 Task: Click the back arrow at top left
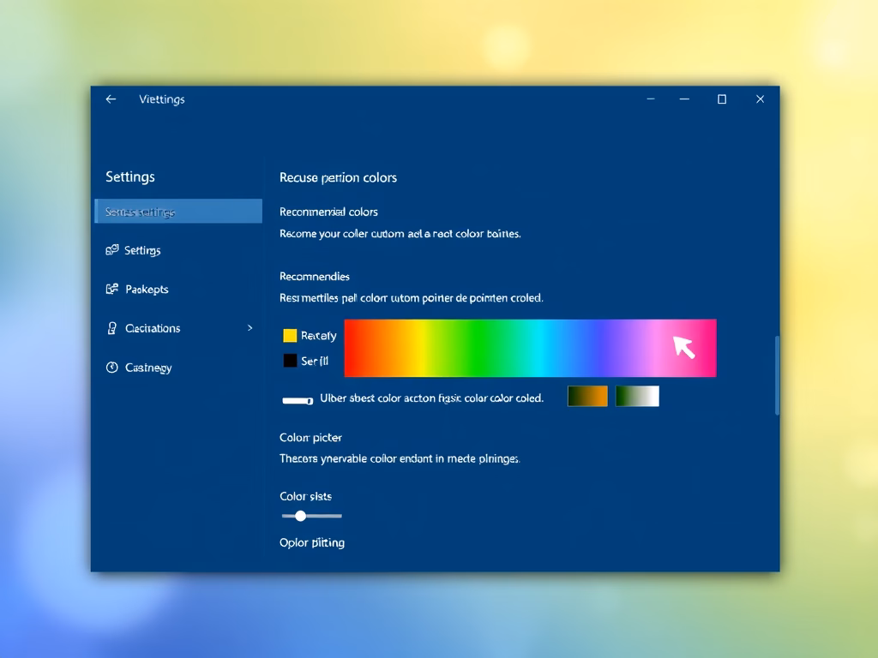(111, 99)
